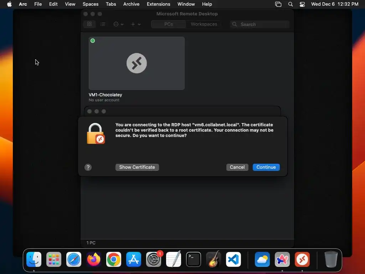Open the Window menu

point(186,4)
